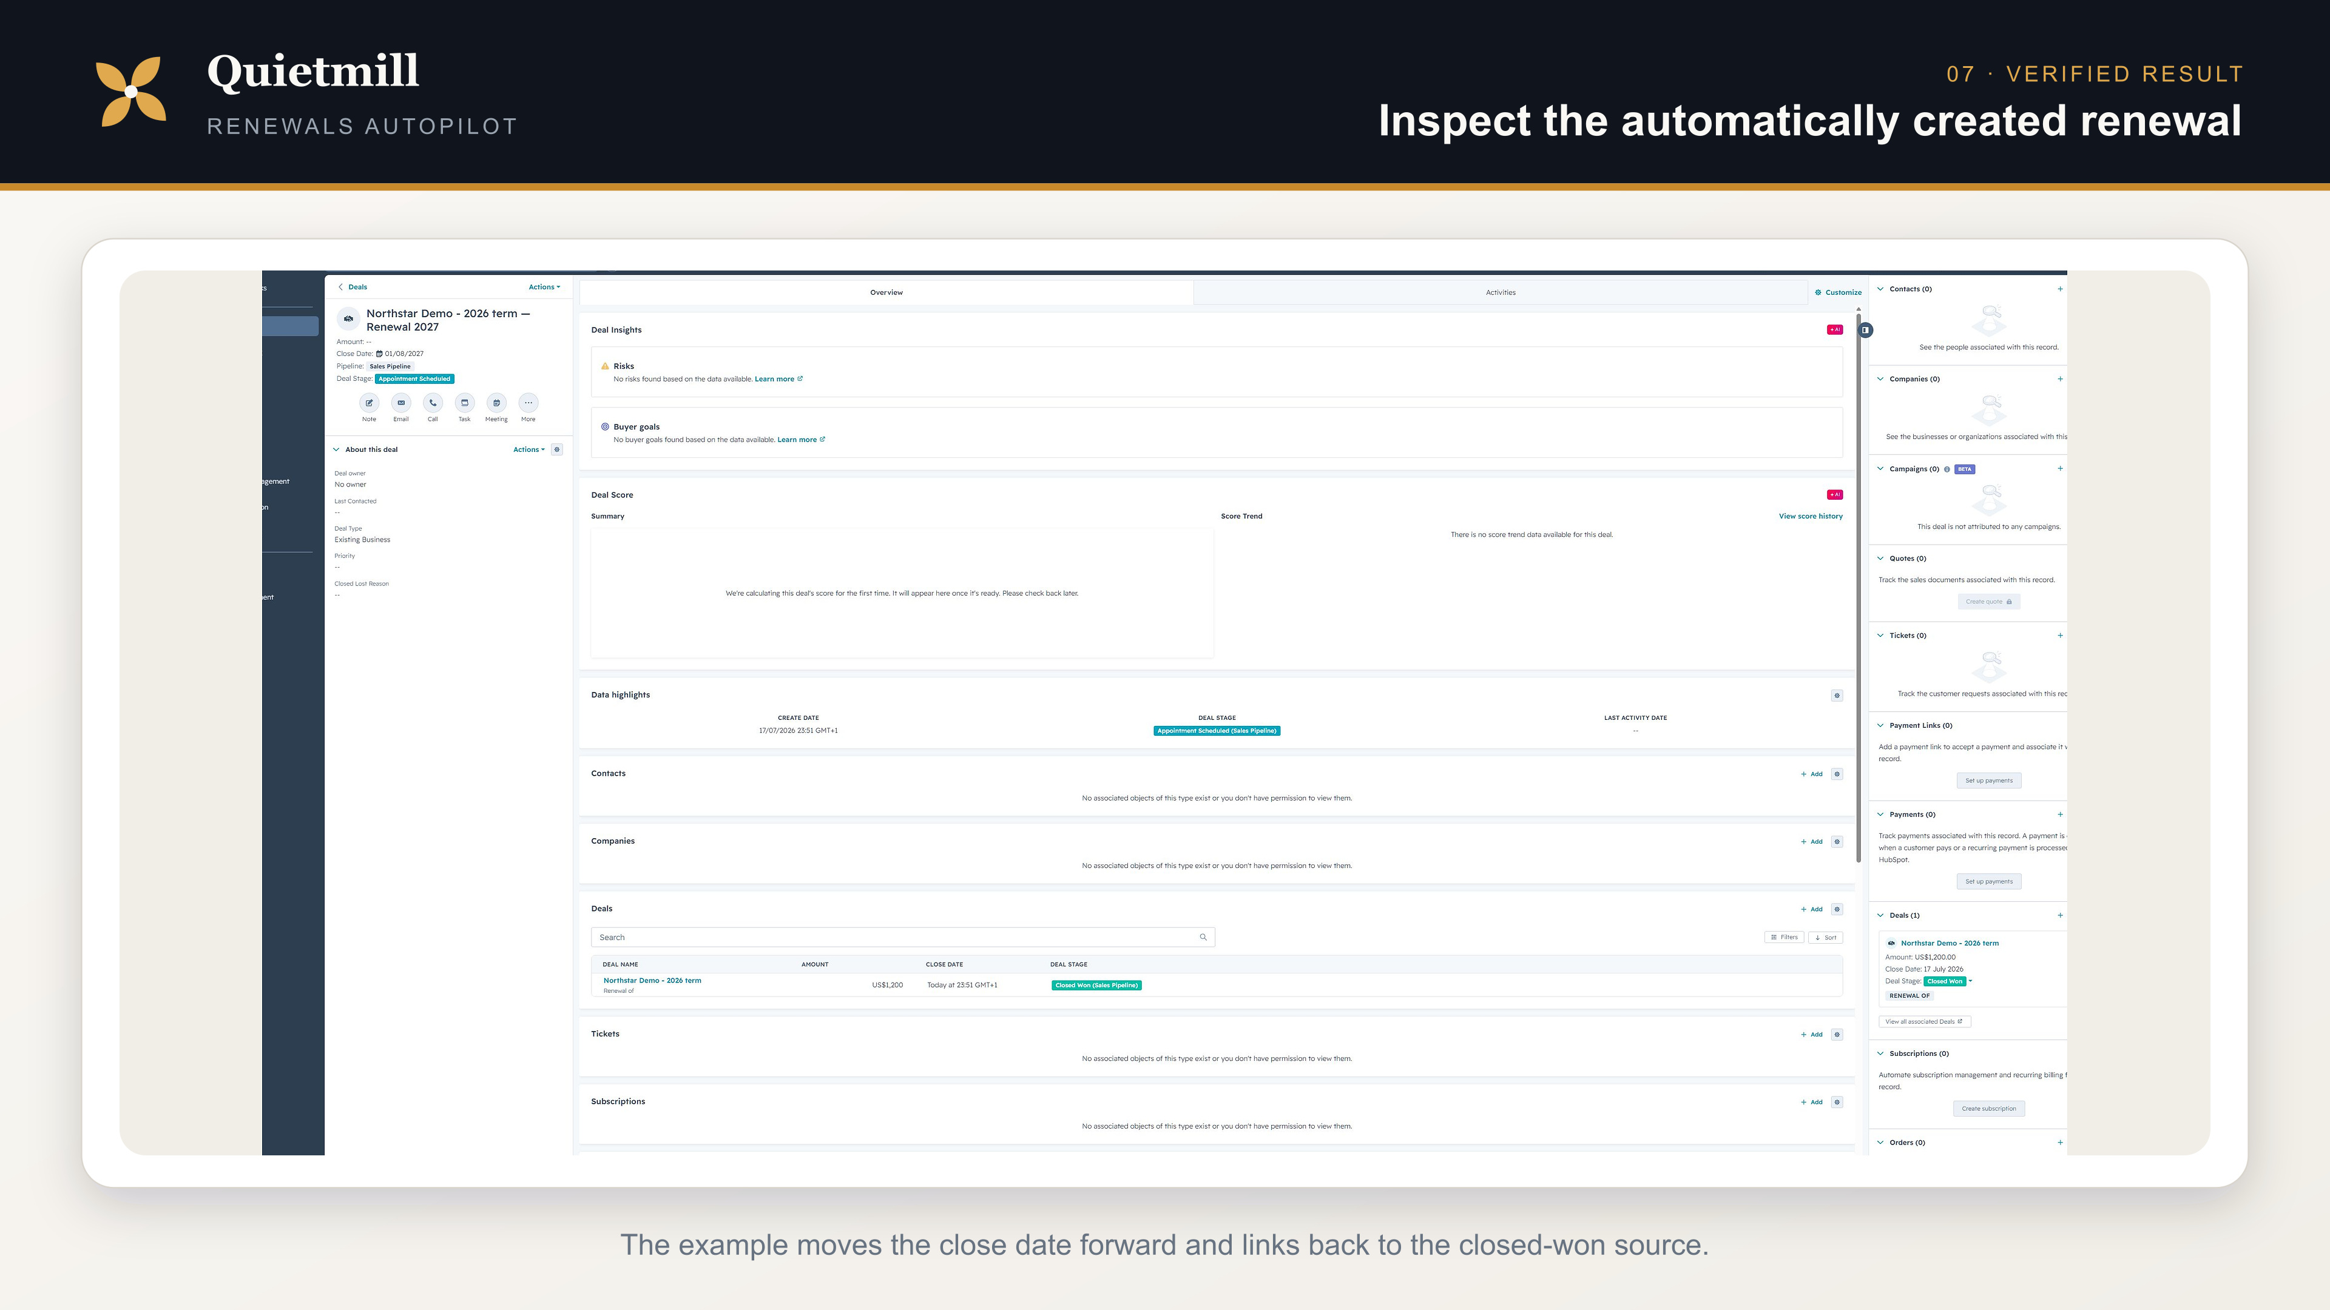The image size is (2330, 1310).
Task: Add a campaign with sidebar plus icon
Action: [x=2061, y=468]
